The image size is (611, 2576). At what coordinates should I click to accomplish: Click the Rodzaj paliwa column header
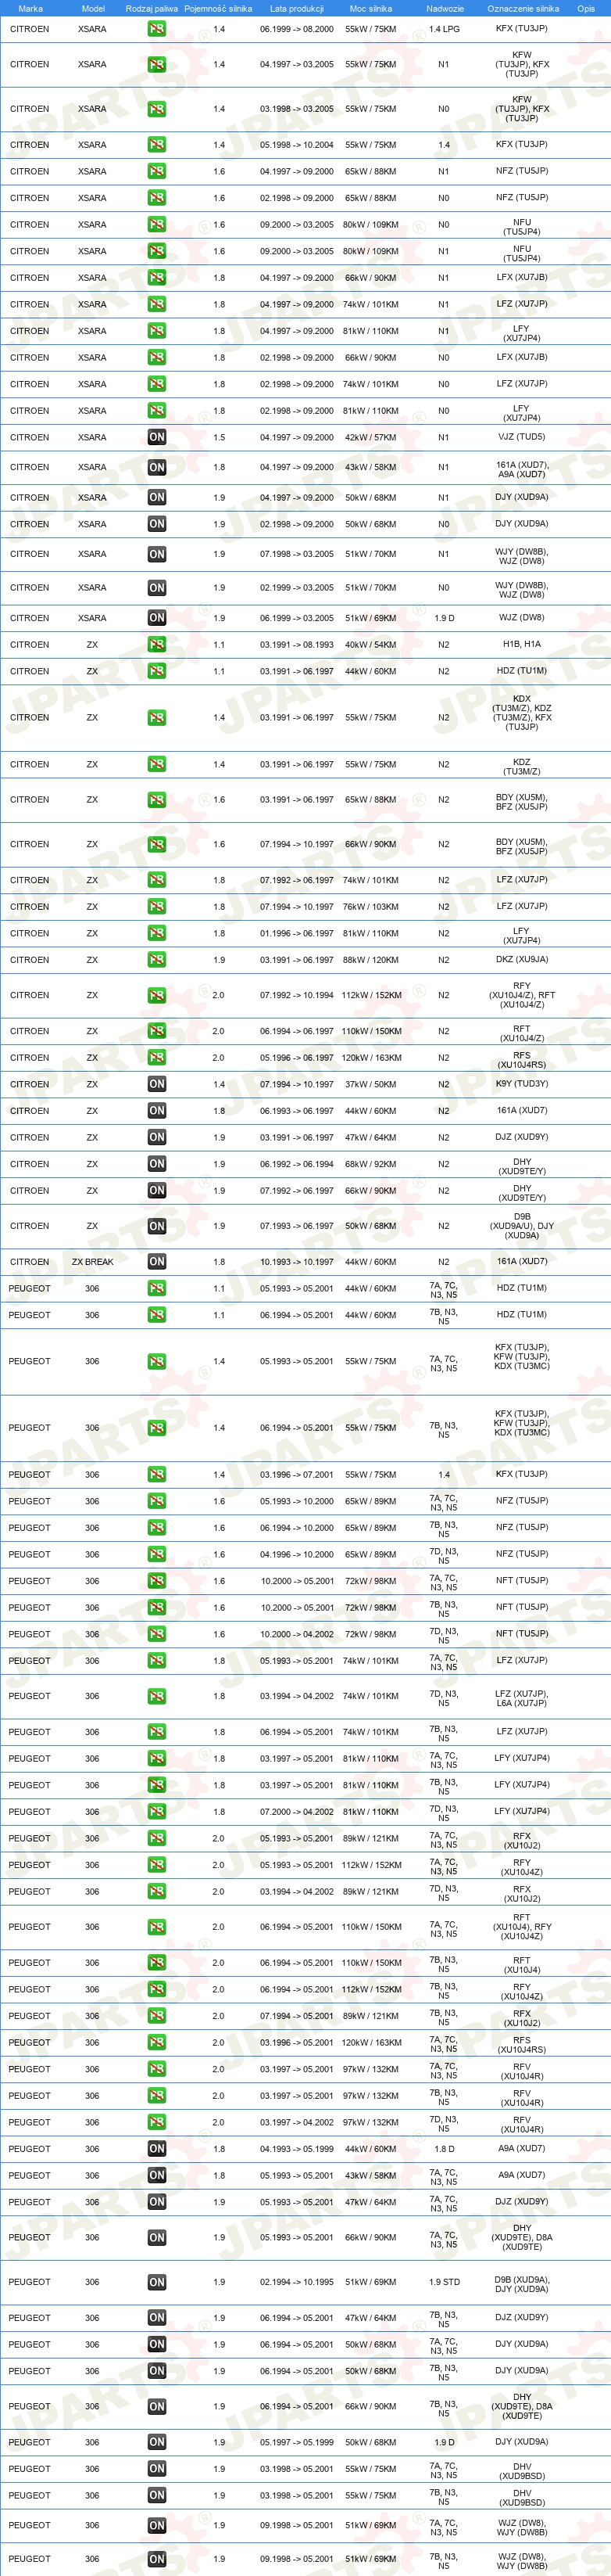152,8
